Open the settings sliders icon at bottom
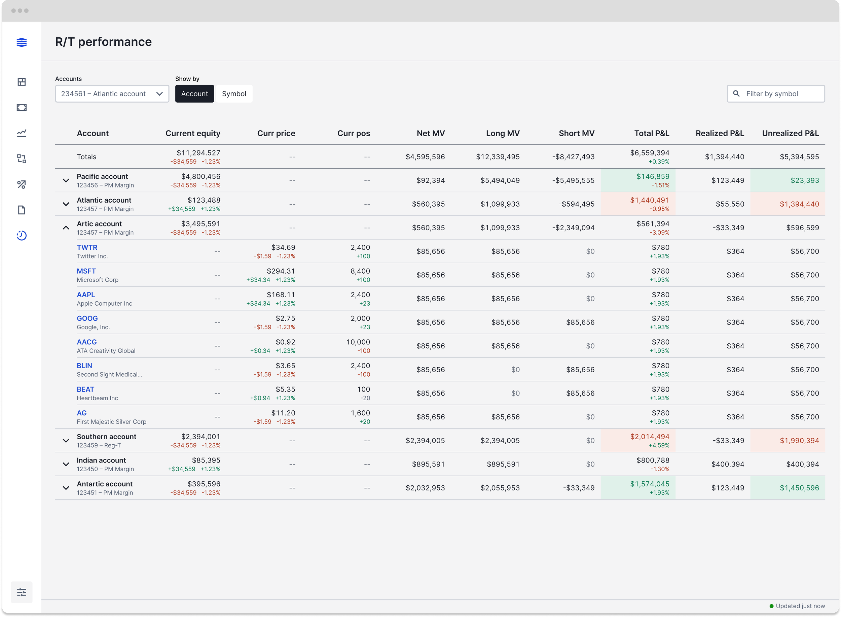The height and width of the screenshot is (617, 841). (x=21, y=592)
